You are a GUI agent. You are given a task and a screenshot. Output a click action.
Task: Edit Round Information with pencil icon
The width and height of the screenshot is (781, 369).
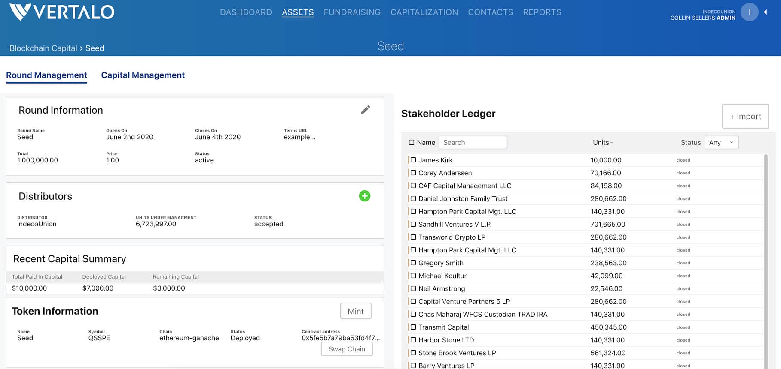(365, 110)
